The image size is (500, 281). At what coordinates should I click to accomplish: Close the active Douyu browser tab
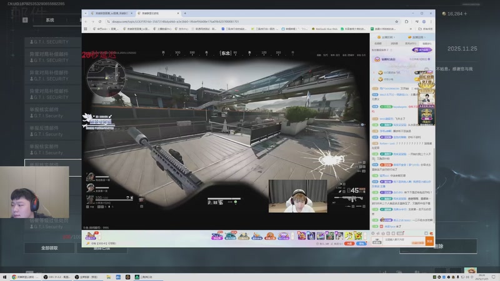(178, 13)
